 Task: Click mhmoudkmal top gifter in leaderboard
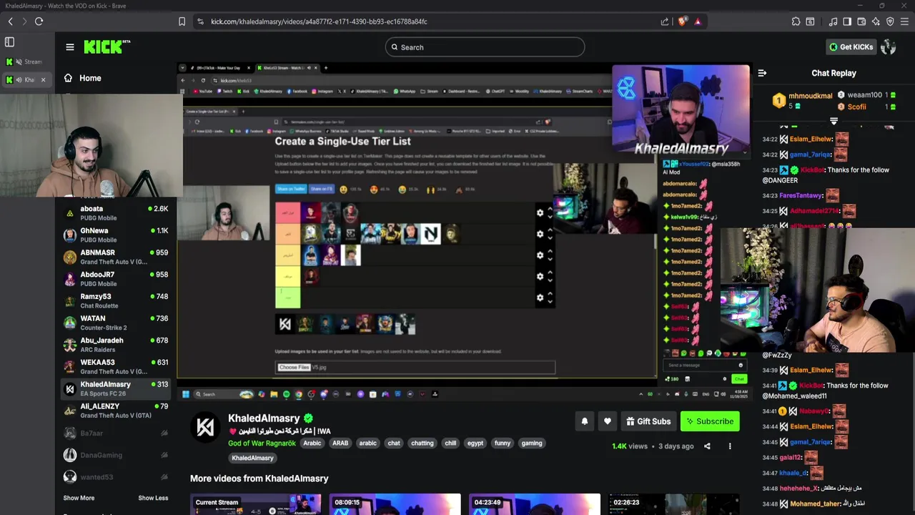pos(810,96)
